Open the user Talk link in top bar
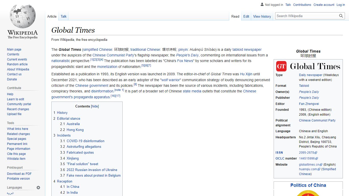 (x=288, y=5)
